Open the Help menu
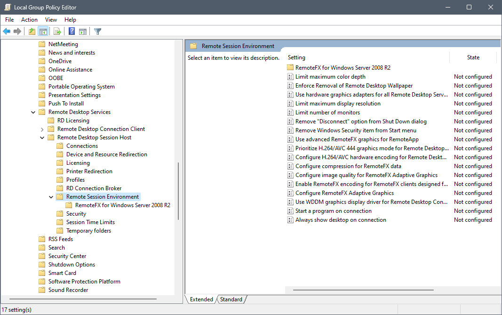This screenshot has height=315, width=502. click(x=70, y=20)
